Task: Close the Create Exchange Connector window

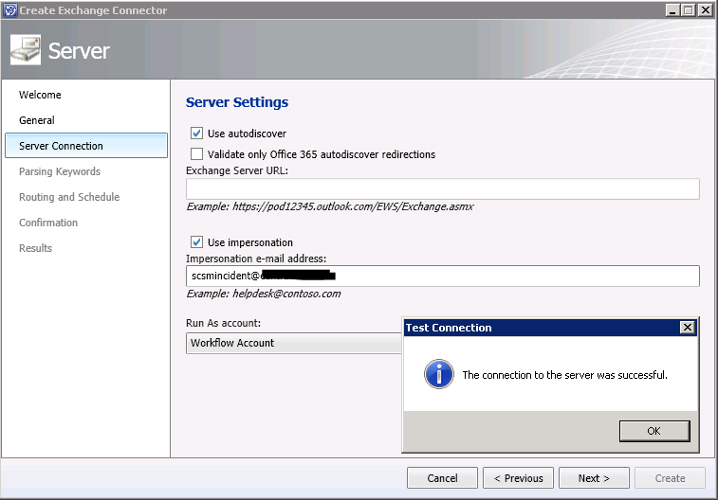Action: click(x=704, y=10)
